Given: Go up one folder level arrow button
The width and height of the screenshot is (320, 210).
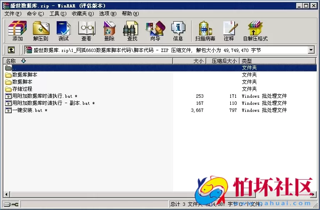Looking at the screenshot, I should pos(11,50).
